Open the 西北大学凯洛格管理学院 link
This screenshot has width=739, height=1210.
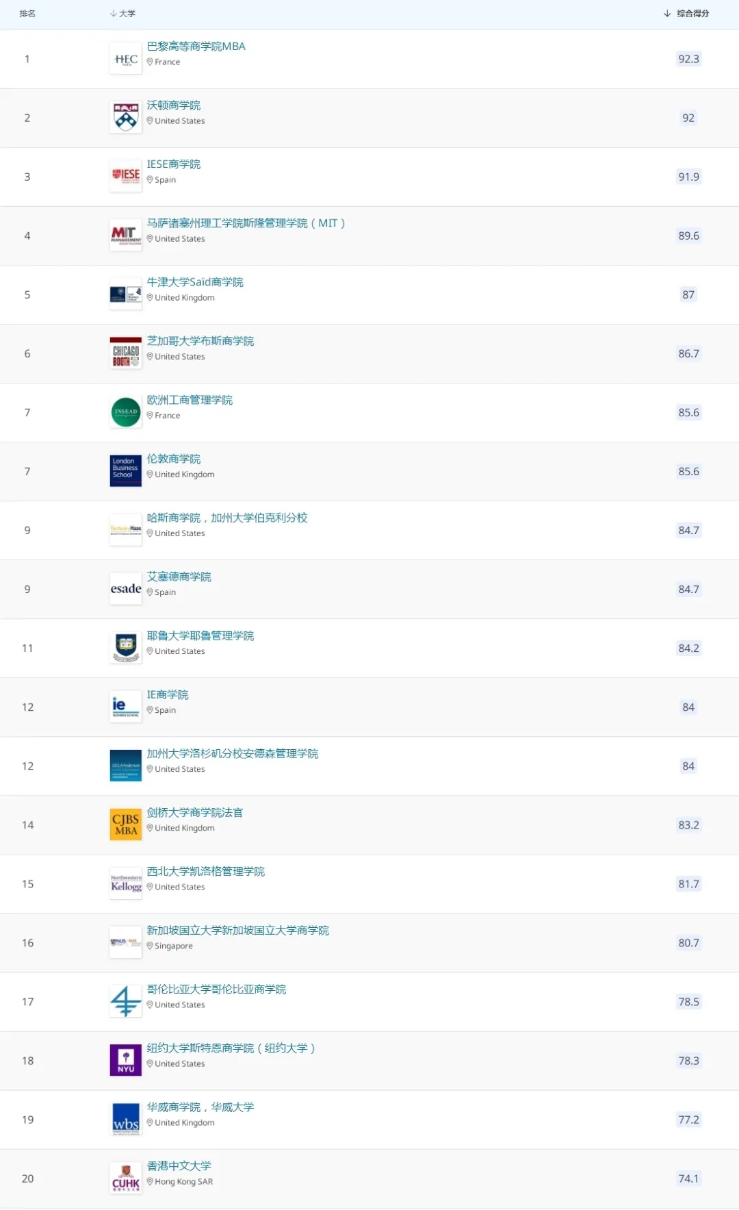(206, 871)
